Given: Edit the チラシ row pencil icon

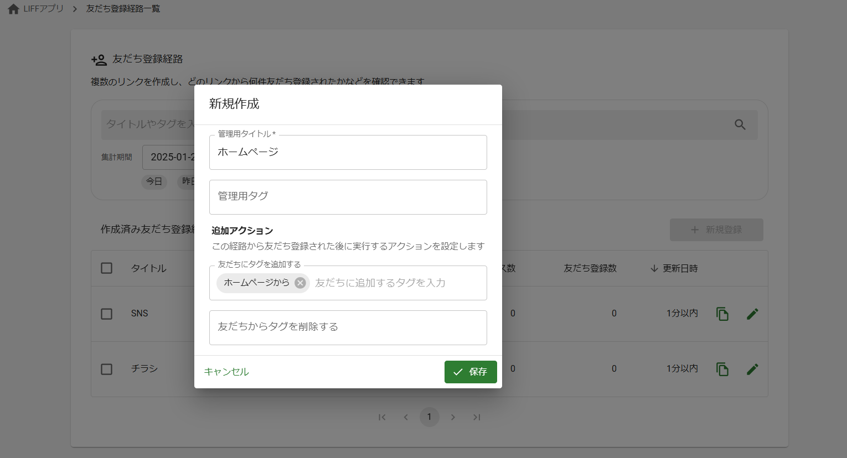Looking at the screenshot, I should 752,369.
